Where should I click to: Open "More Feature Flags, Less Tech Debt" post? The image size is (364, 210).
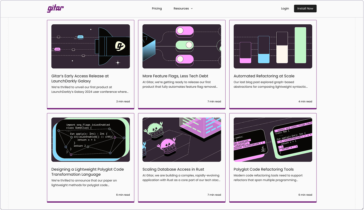pos(175,76)
